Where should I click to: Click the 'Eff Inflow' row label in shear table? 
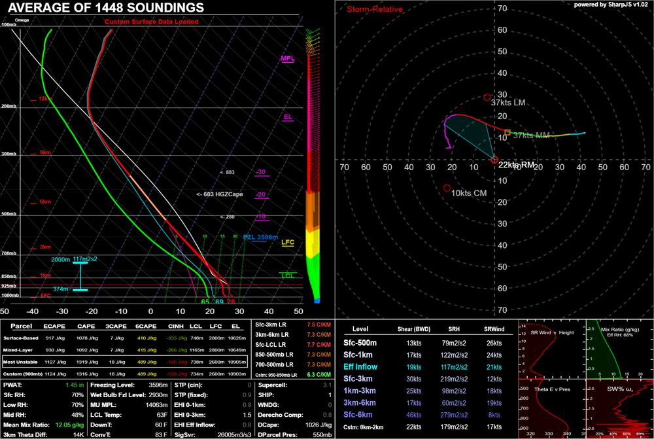[360, 367]
